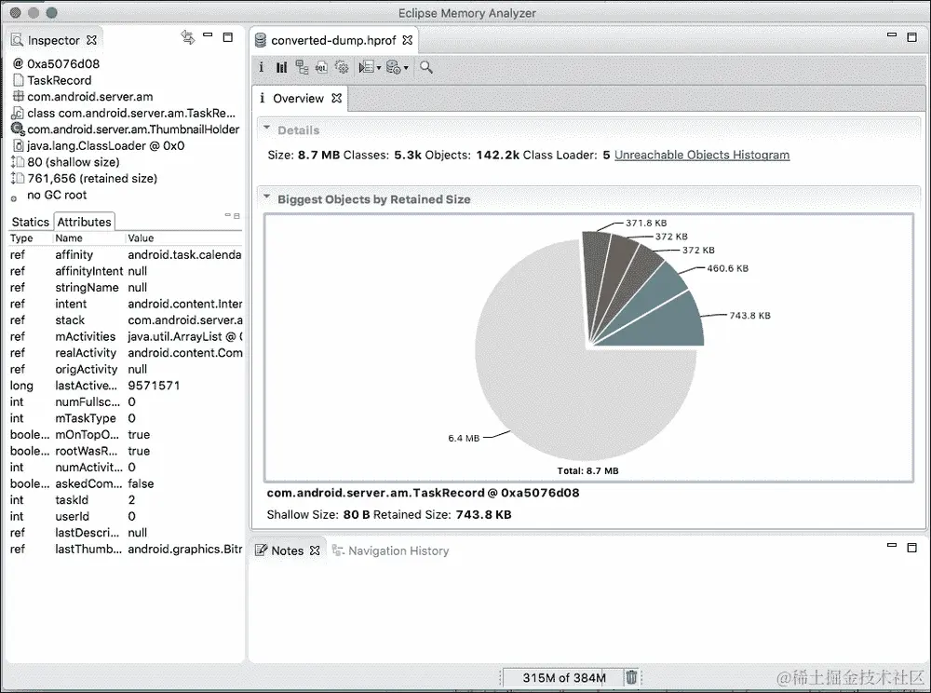Click the macOS red close window button

16,12
